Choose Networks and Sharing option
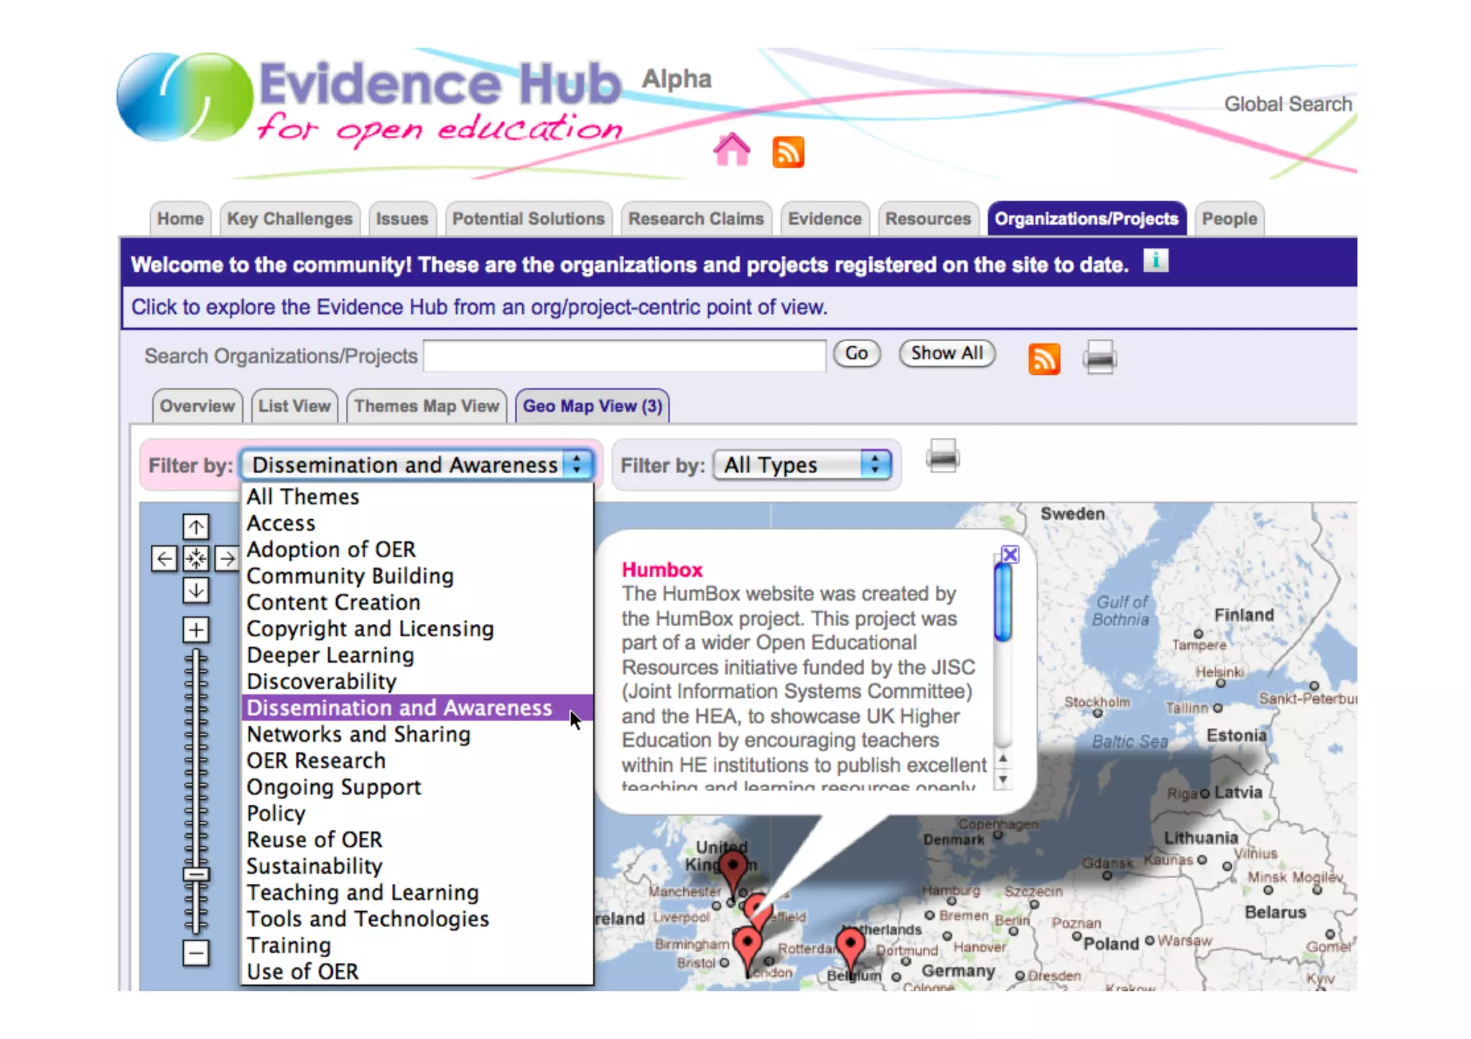The width and height of the screenshot is (1471, 1039). coord(417,734)
